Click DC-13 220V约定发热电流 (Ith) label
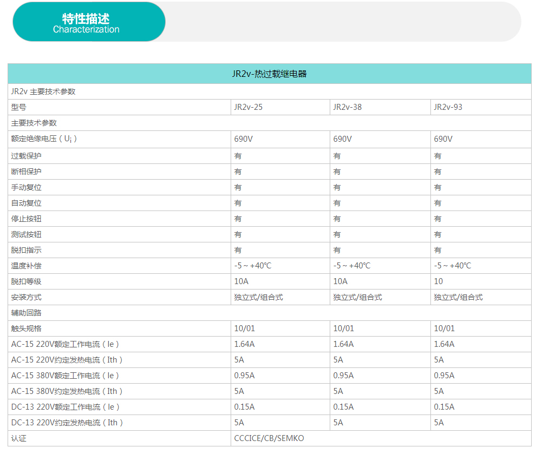Image resolution: width=536 pixels, height=467 pixels. tap(67, 423)
